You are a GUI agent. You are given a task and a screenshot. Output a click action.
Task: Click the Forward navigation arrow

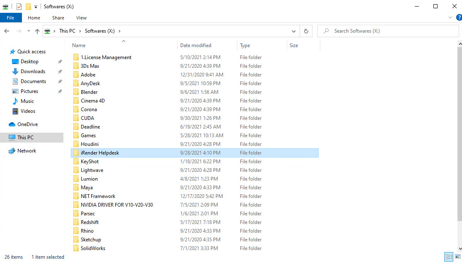tap(19, 31)
